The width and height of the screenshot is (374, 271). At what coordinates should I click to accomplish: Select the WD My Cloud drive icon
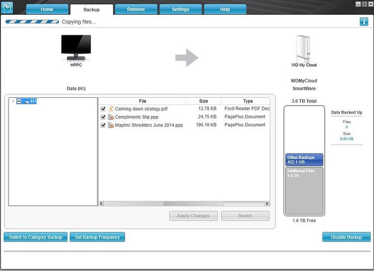(x=303, y=48)
